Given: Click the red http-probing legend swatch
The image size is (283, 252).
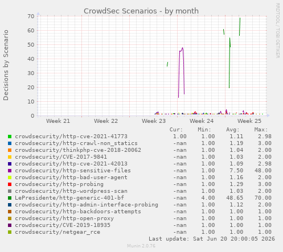Looking at the screenshot, I should click(10, 184).
